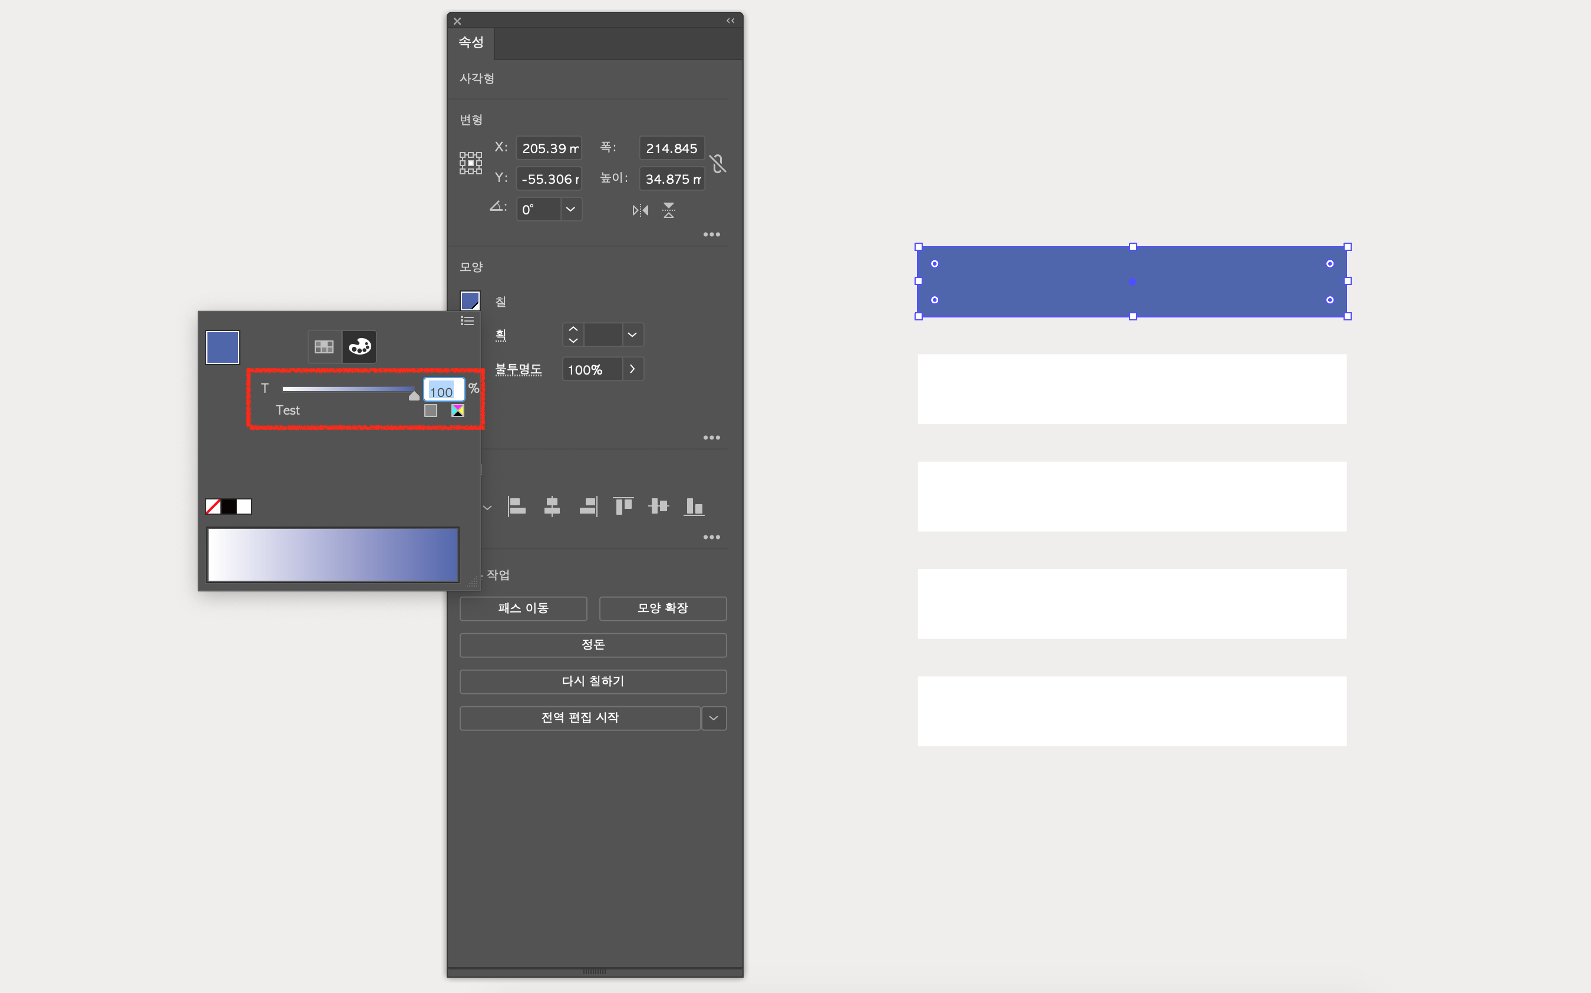Select the Color Mixer palette icon
This screenshot has width=1591, height=993.
coord(359,347)
